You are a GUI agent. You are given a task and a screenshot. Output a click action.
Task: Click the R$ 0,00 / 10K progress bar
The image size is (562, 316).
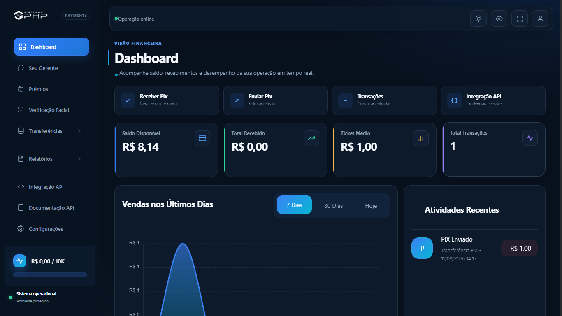(x=50, y=275)
